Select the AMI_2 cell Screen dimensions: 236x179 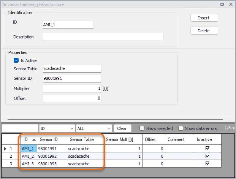(29, 156)
